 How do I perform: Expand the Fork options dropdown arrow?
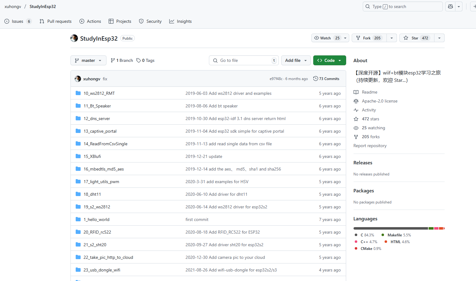click(392, 38)
